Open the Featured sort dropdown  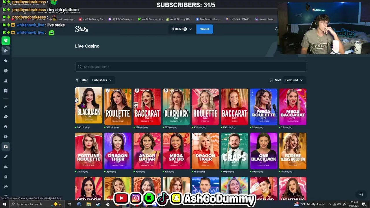click(294, 80)
